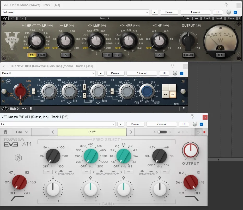Select the previous Kuassa preset arrow
Viewport: 243px width, 210px height.
point(53,132)
